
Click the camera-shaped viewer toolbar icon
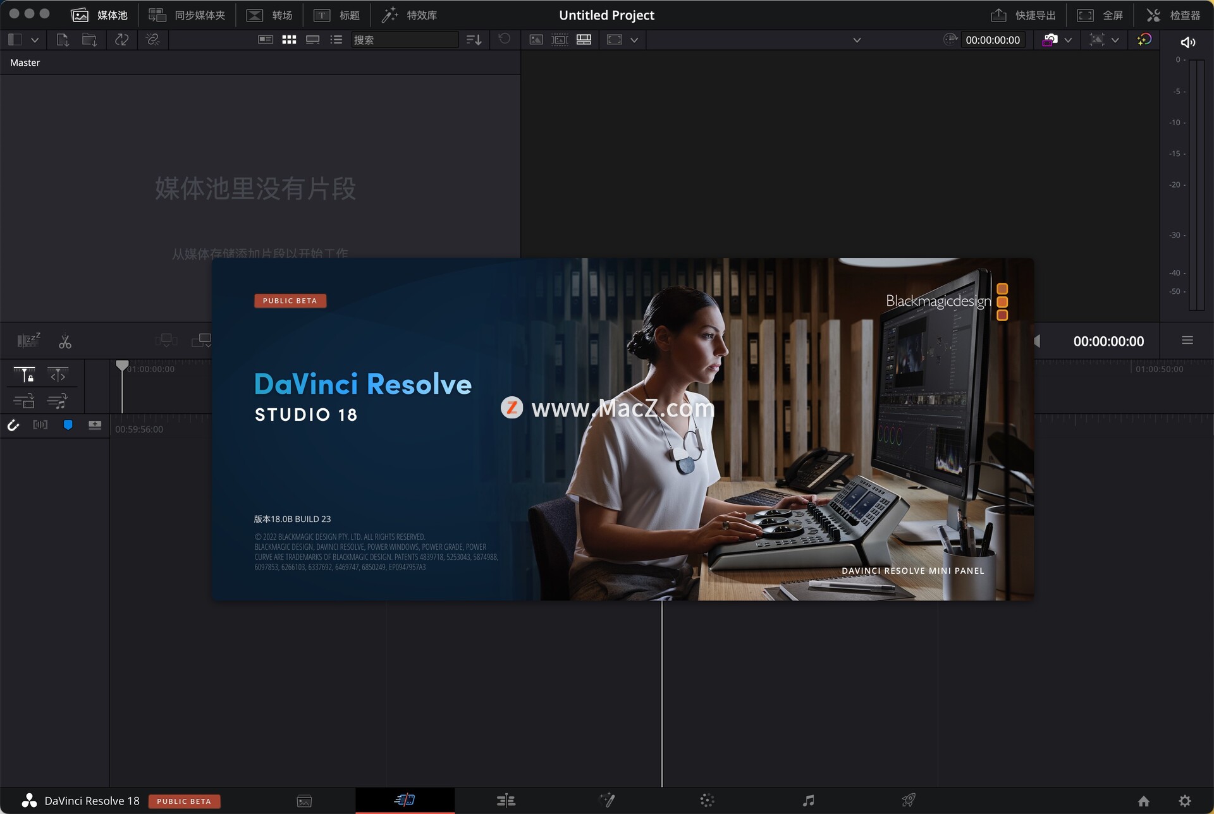tap(1050, 40)
